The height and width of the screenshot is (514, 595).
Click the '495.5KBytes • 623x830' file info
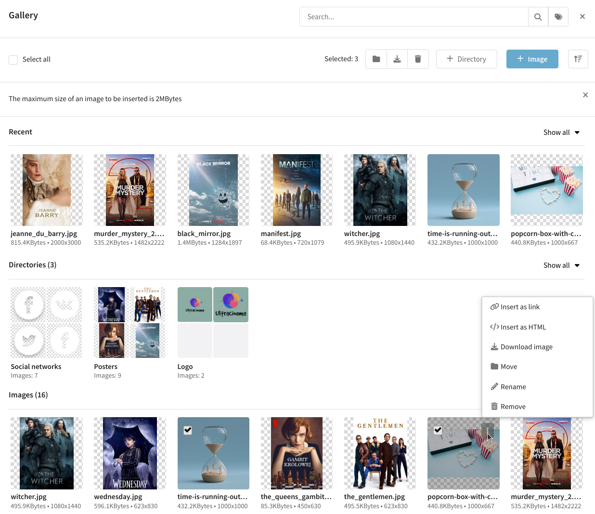click(376, 506)
